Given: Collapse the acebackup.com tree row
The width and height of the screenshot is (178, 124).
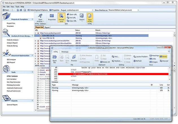Looking at the screenshot, I should pos(36,33).
